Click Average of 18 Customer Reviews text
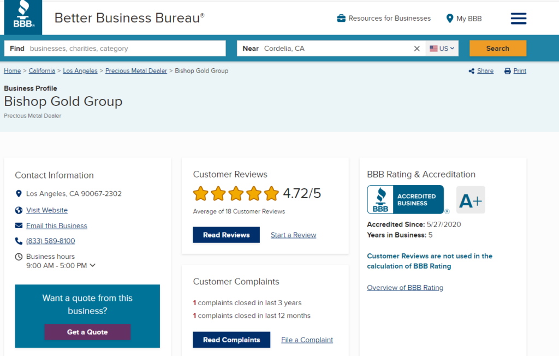The image size is (559, 356). [239, 211]
